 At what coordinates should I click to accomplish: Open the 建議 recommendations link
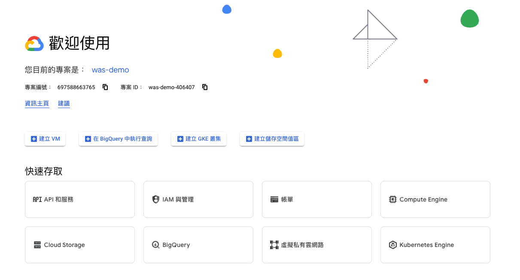64,103
